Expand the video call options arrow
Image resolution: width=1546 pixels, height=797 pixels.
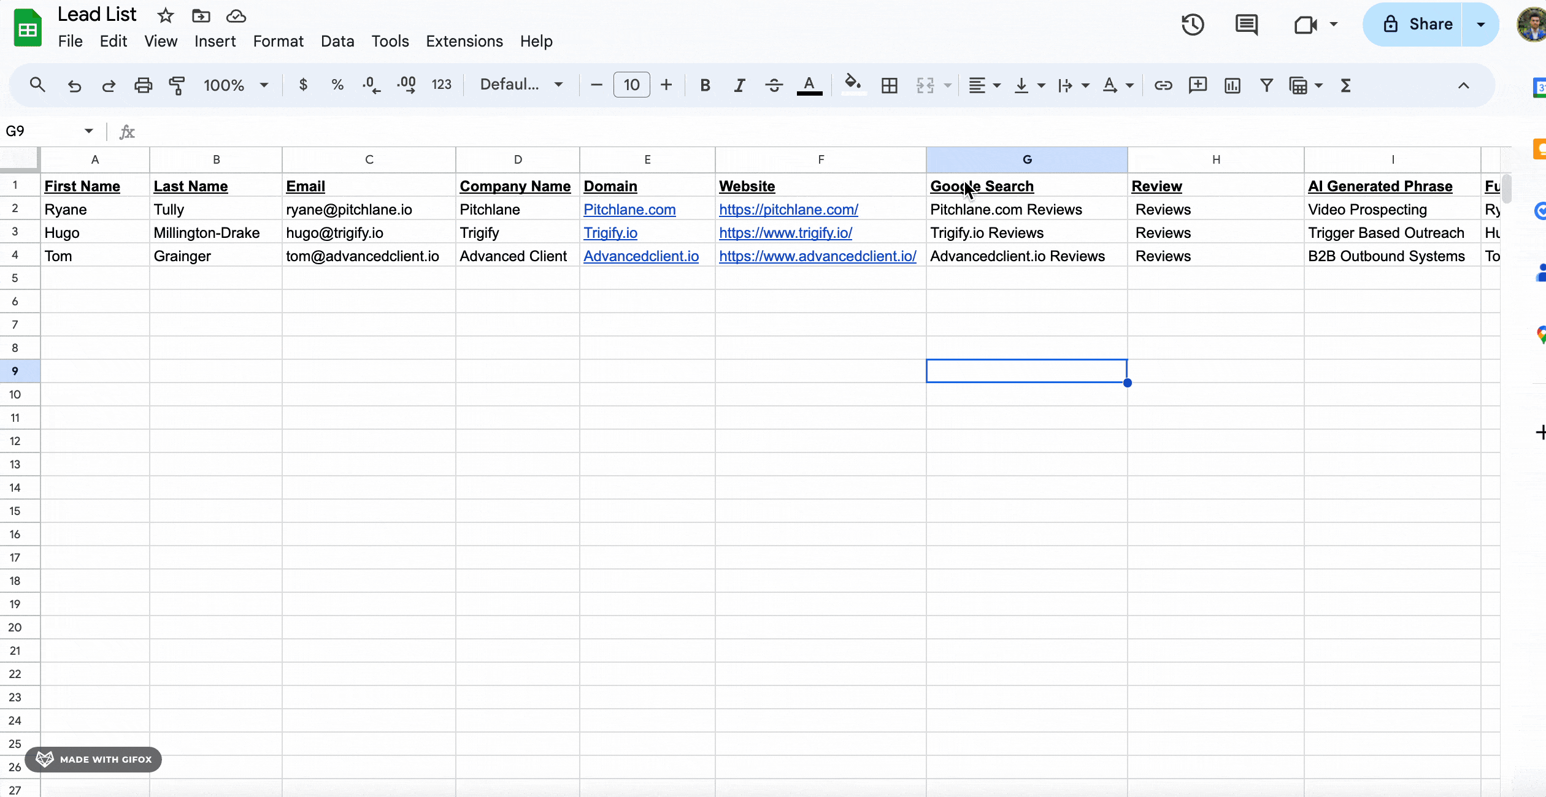(x=1334, y=25)
